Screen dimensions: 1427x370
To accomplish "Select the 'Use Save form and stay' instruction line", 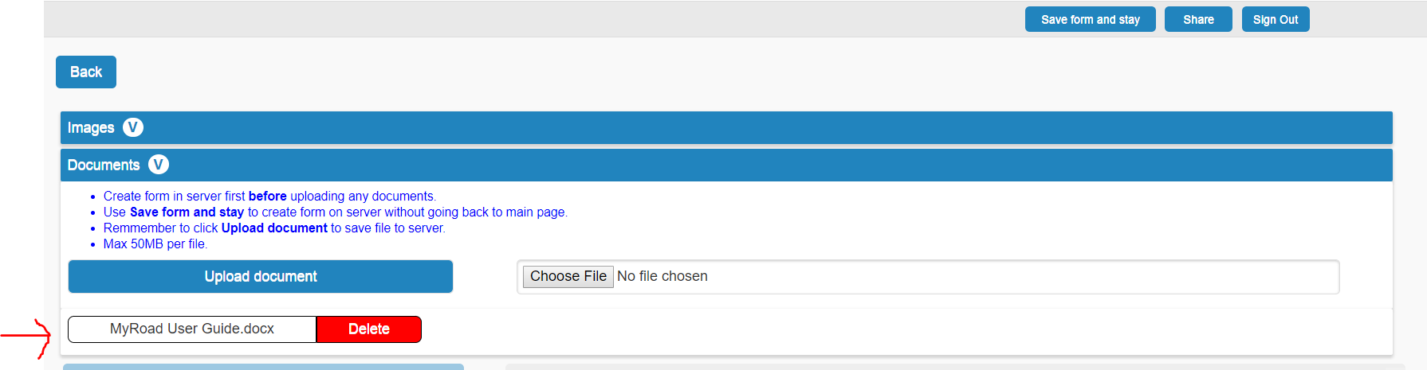I will click(335, 212).
